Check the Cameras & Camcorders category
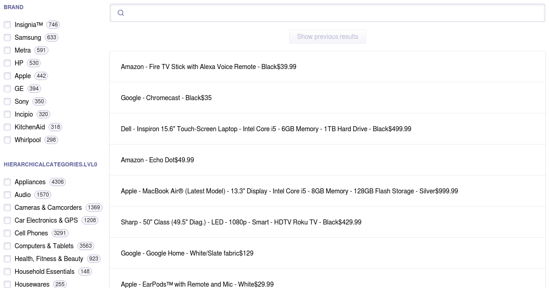 (7, 208)
